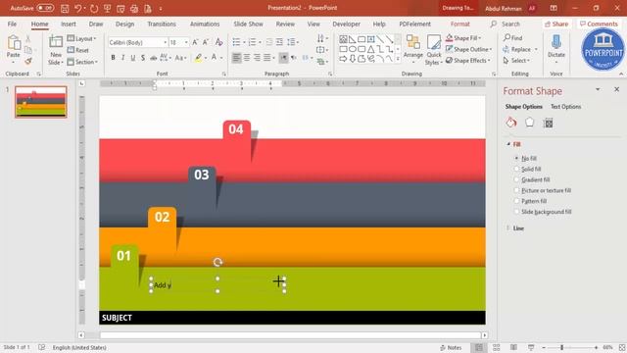This screenshot has height=353, width=627.
Task: Create a New Slide
Action: point(56,50)
